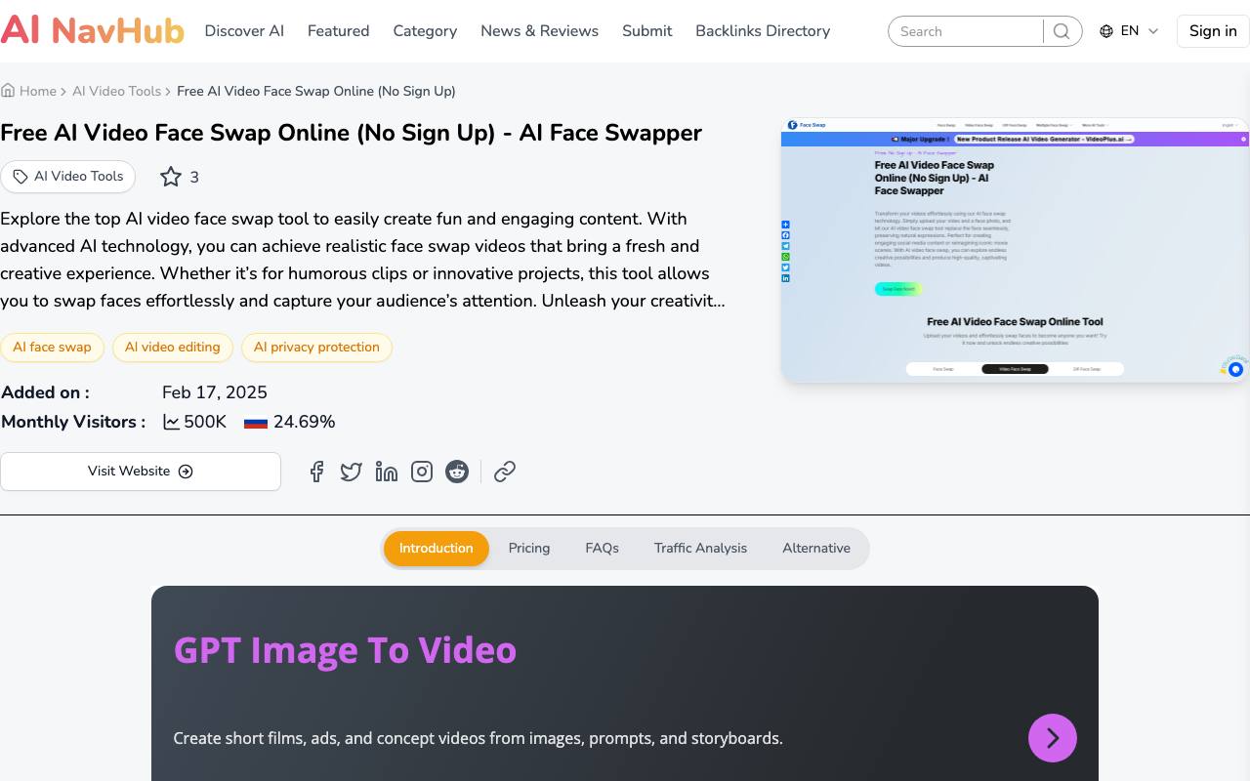Share on Reddit icon
This screenshot has width=1250, height=781.
pyautogui.click(x=457, y=472)
